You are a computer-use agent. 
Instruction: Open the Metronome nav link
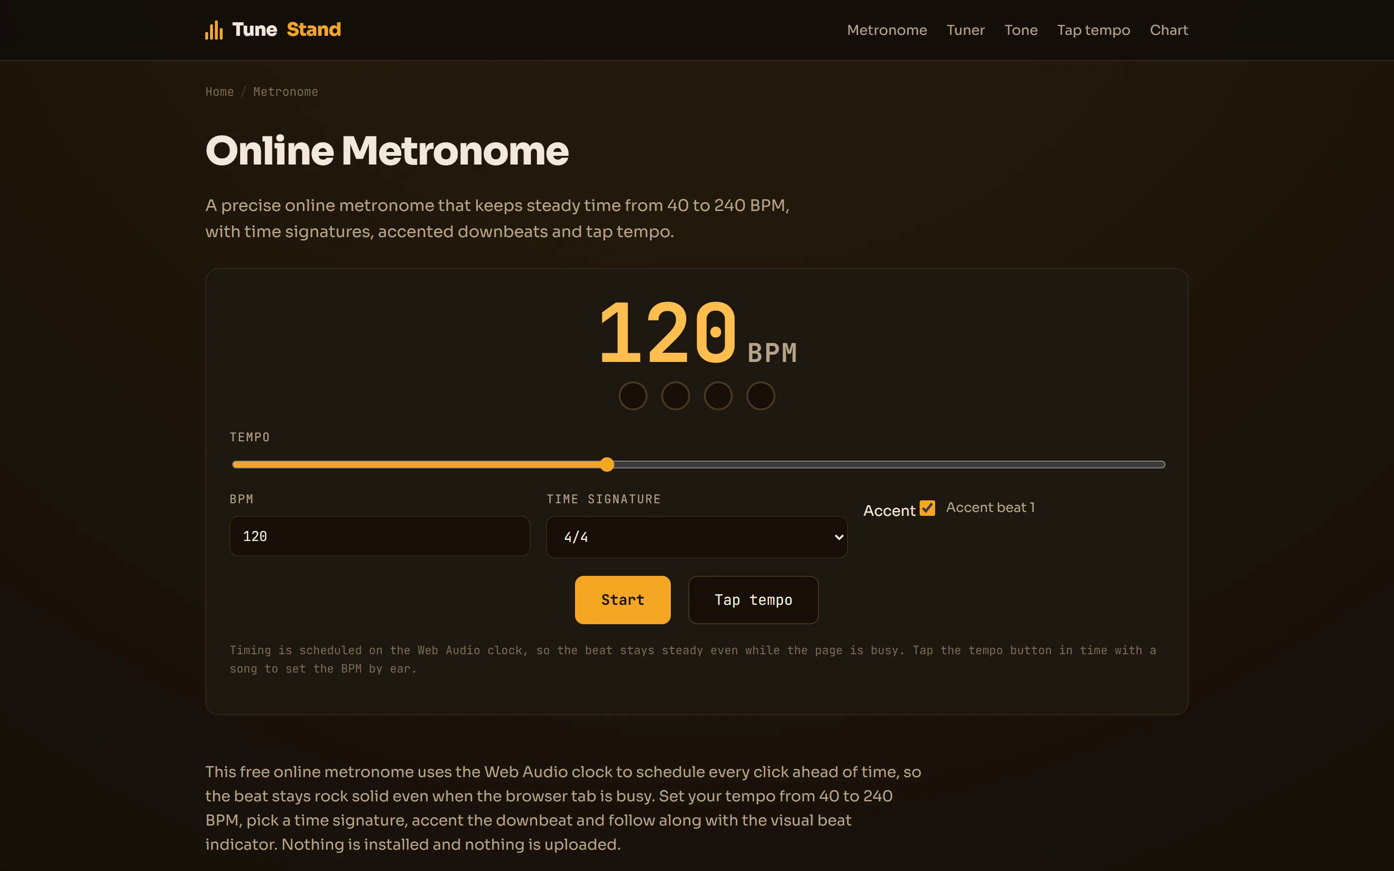pyautogui.click(x=887, y=30)
